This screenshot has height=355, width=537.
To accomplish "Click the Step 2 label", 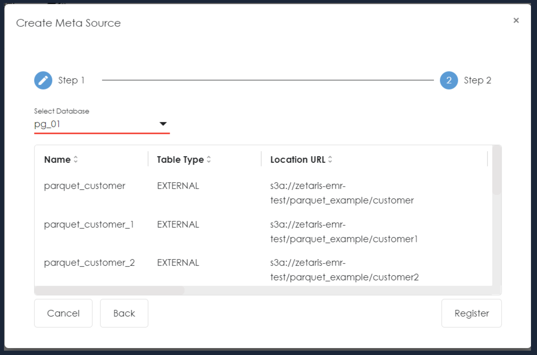I will point(477,80).
